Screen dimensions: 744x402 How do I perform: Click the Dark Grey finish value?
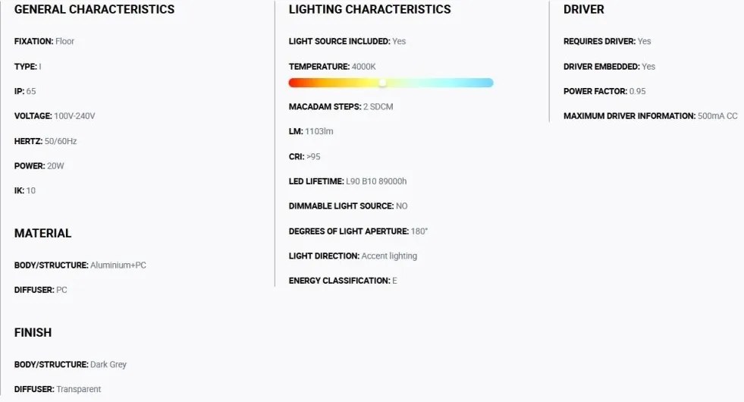click(x=108, y=365)
